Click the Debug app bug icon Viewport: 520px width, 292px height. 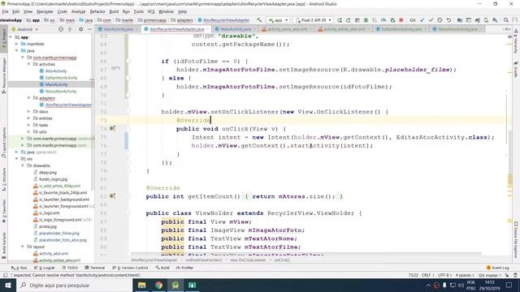coord(366,20)
